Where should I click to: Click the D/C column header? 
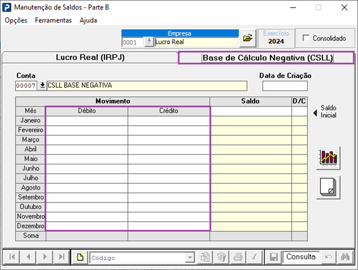299,101
